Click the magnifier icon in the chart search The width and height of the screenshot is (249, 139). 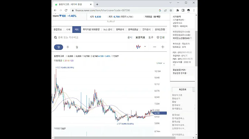click(55, 38)
